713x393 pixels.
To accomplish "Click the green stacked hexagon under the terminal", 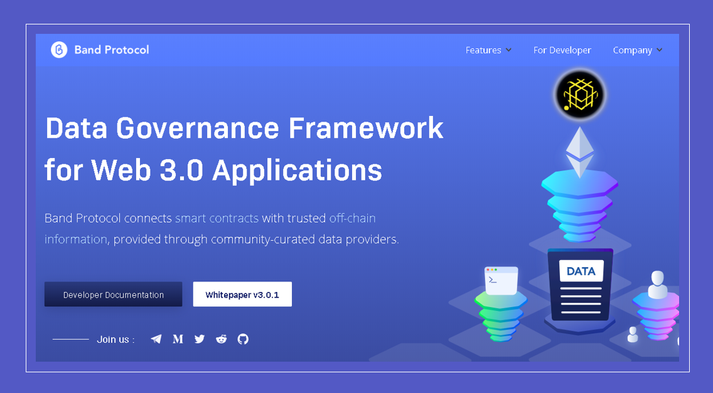I will (501, 316).
